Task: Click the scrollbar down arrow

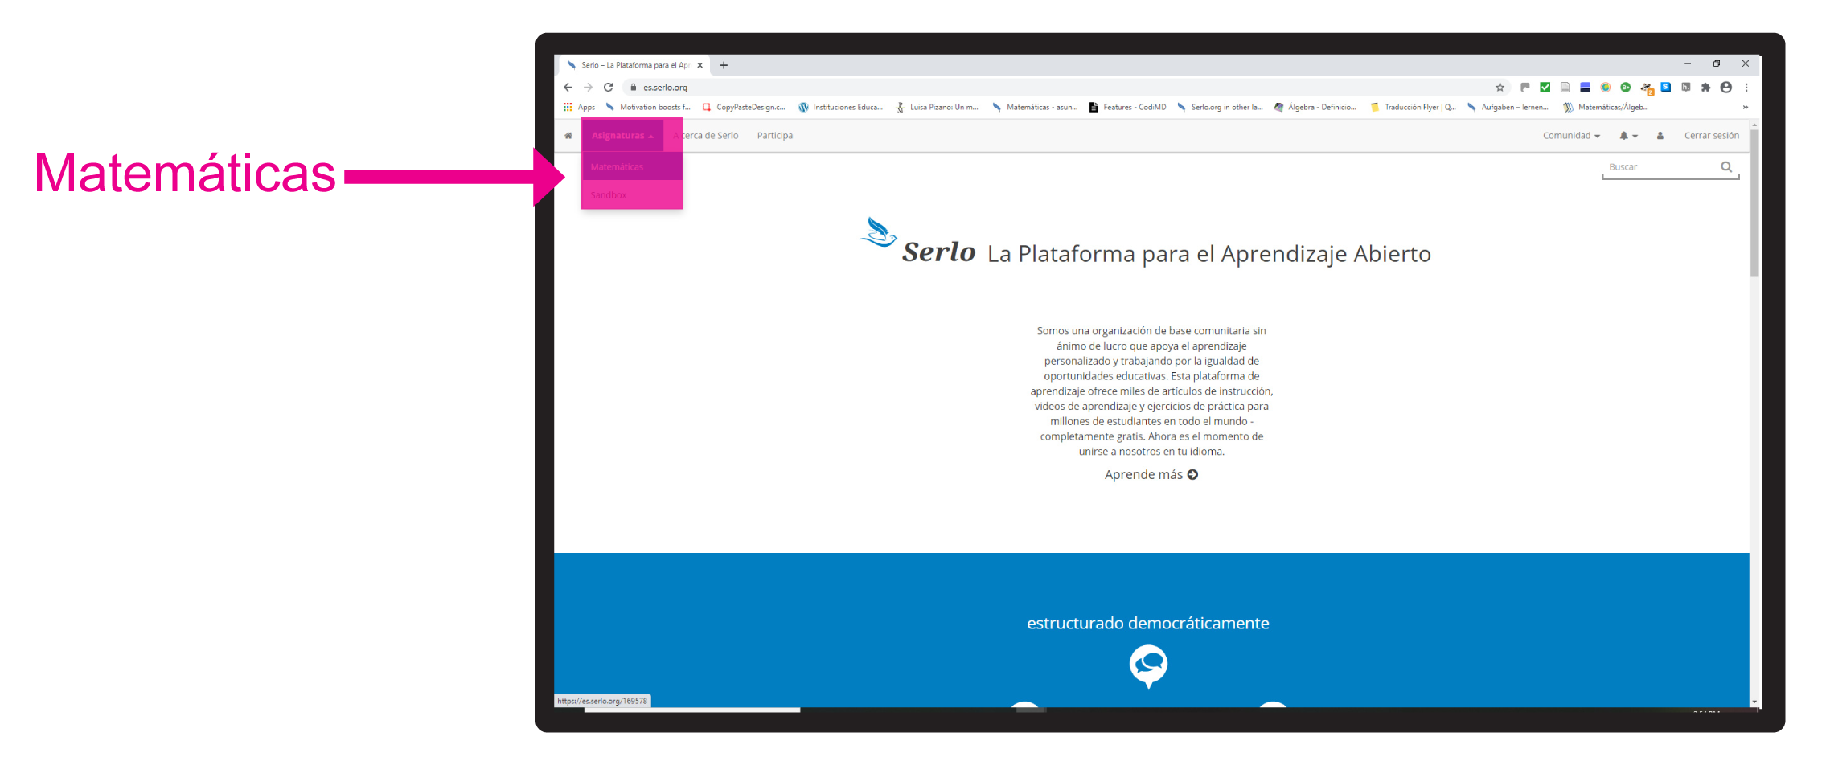Action: 1754,702
